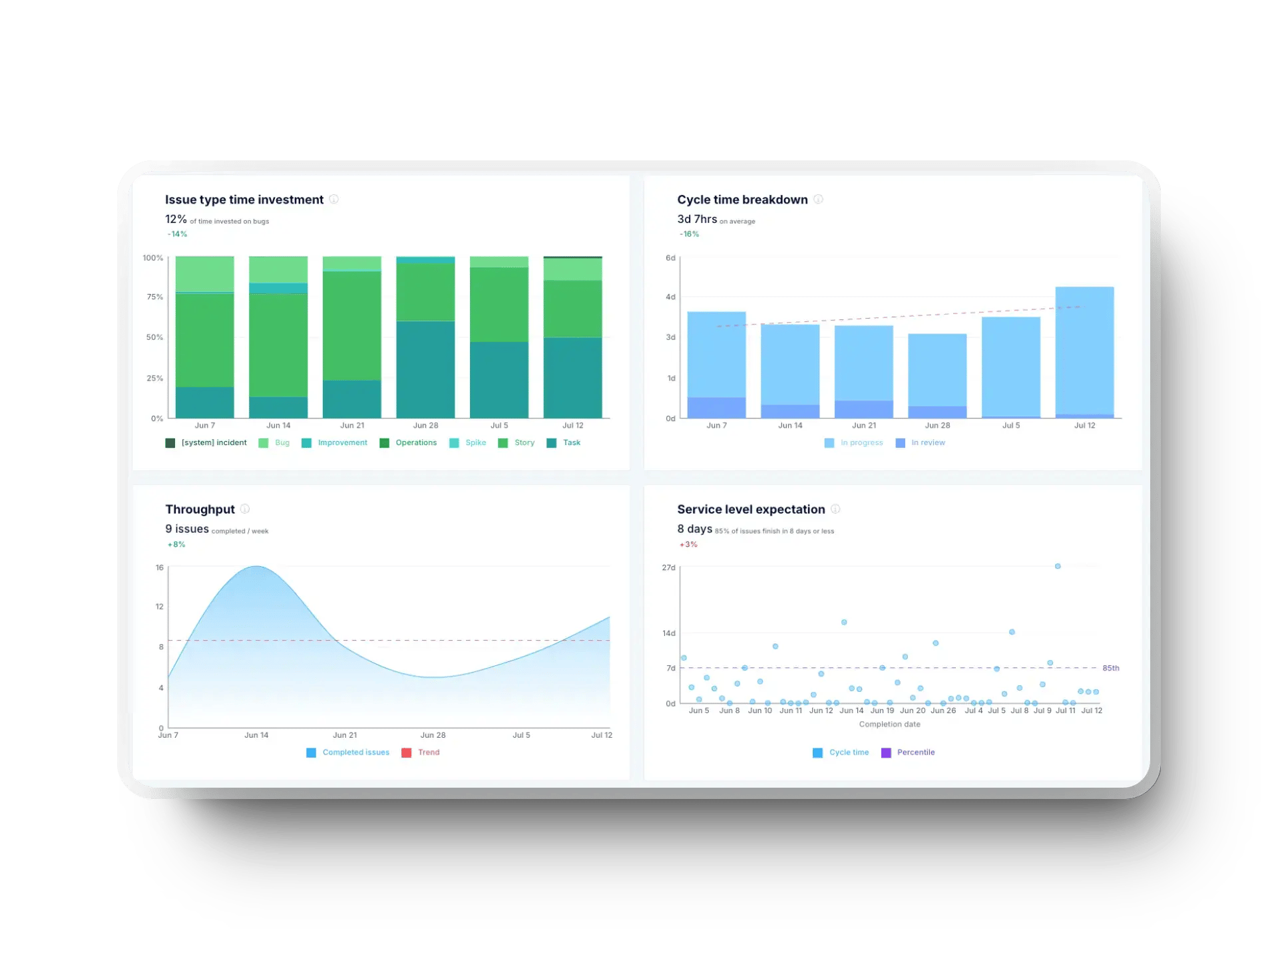Image resolution: width=1278 pixels, height=958 pixels.
Task: Click the Bug legend color swatch
Action: [264, 442]
